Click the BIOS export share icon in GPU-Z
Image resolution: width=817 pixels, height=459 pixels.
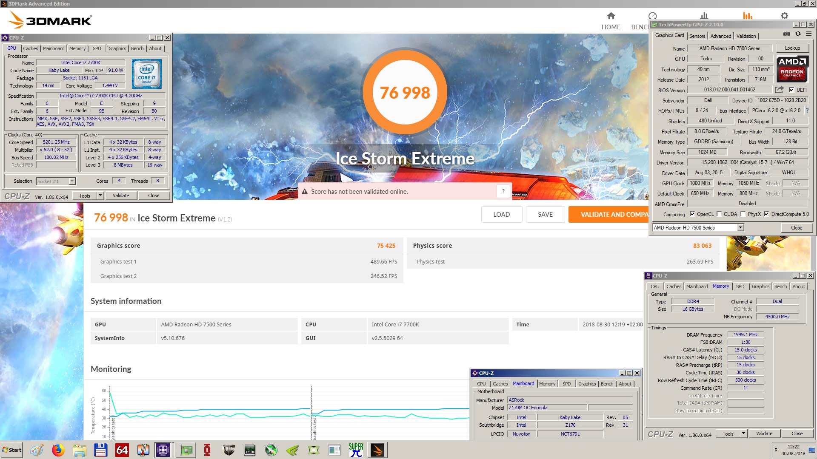(779, 90)
